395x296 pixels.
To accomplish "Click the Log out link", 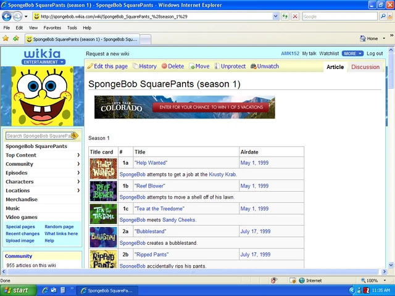I will pyautogui.click(x=375, y=54).
